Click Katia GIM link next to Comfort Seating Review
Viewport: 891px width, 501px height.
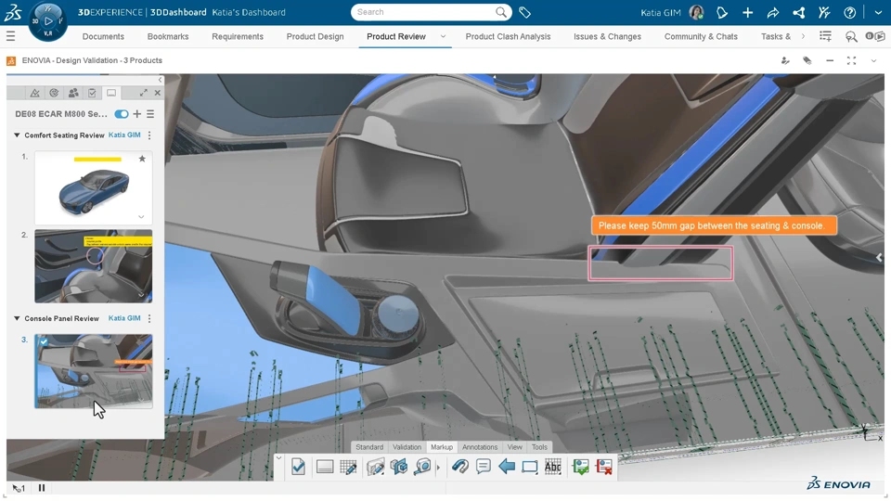coord(124,135)
